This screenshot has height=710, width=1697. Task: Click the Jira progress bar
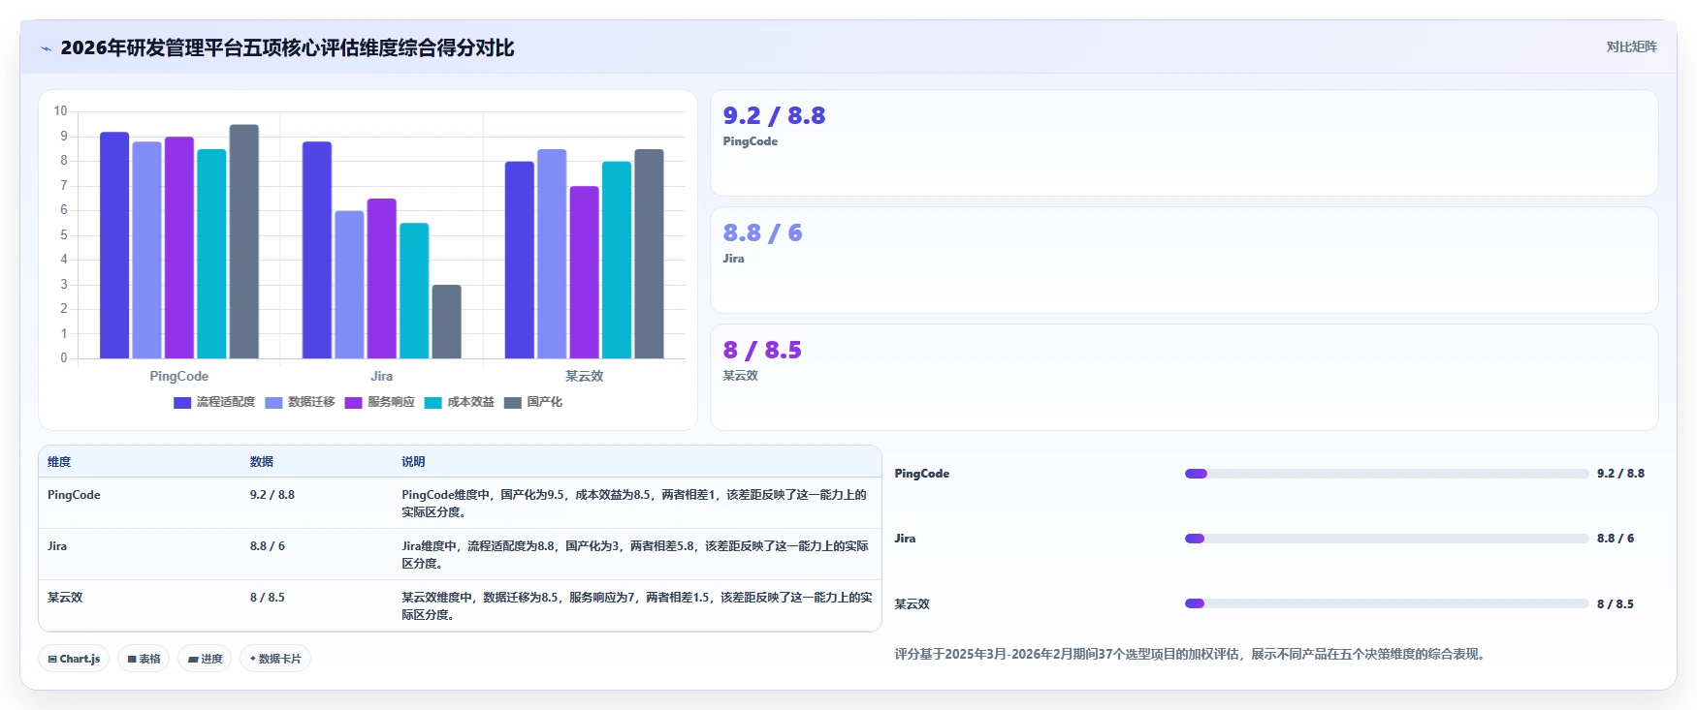(1387, 539)
